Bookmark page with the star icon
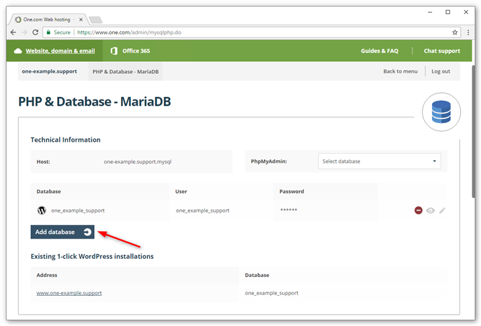481x326 pixels. [455, 32]
